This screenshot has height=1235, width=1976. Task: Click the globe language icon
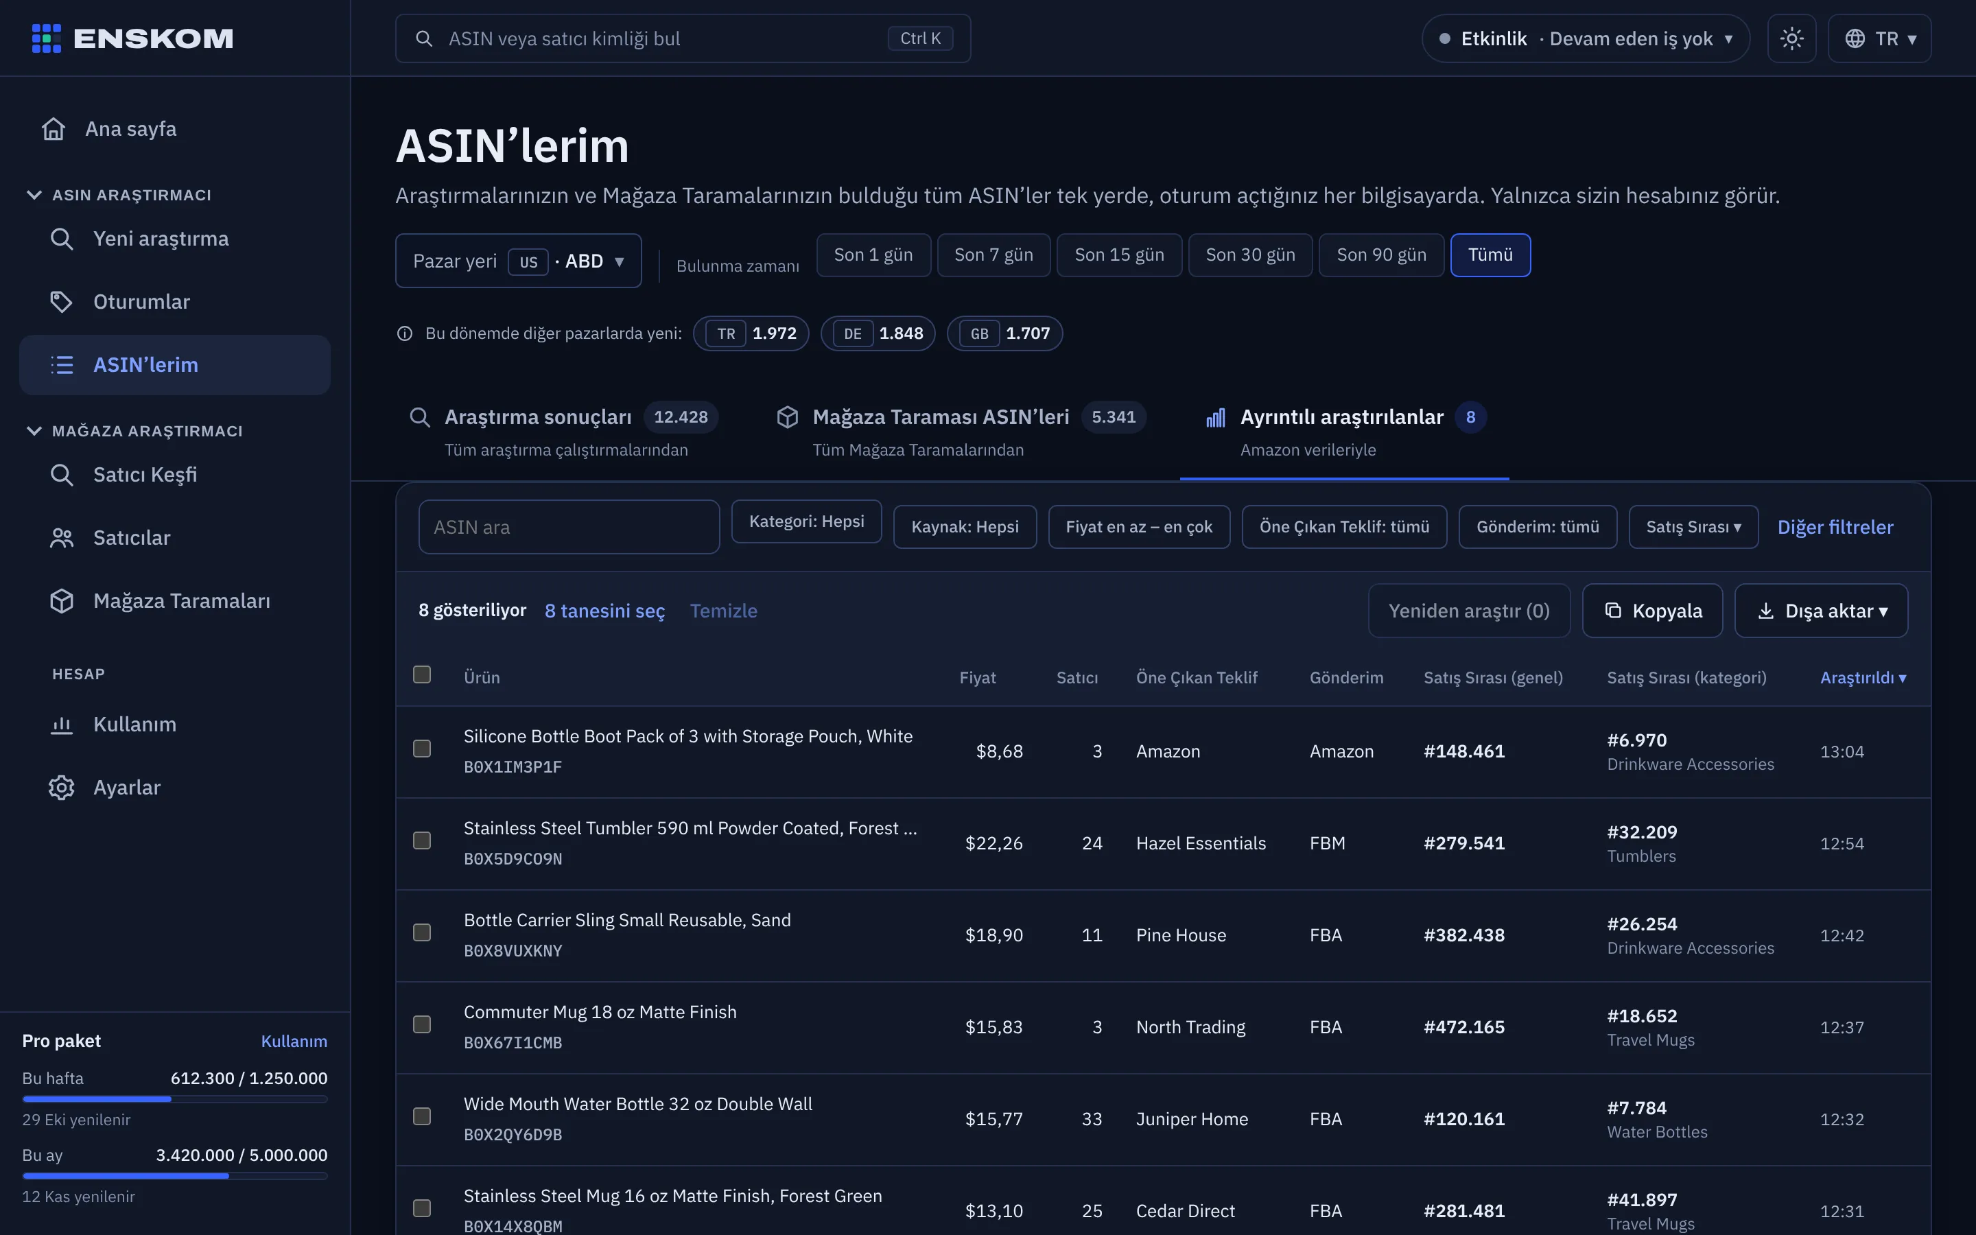click(x=1855, y=38)
